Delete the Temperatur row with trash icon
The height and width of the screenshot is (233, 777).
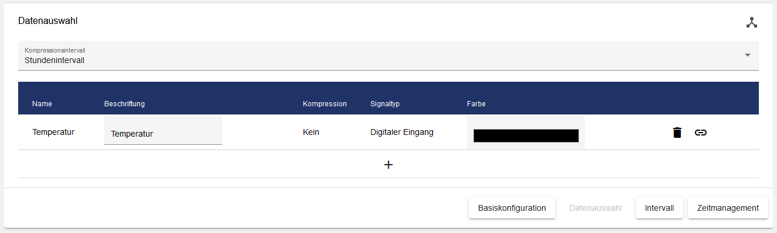coord(677,133)
